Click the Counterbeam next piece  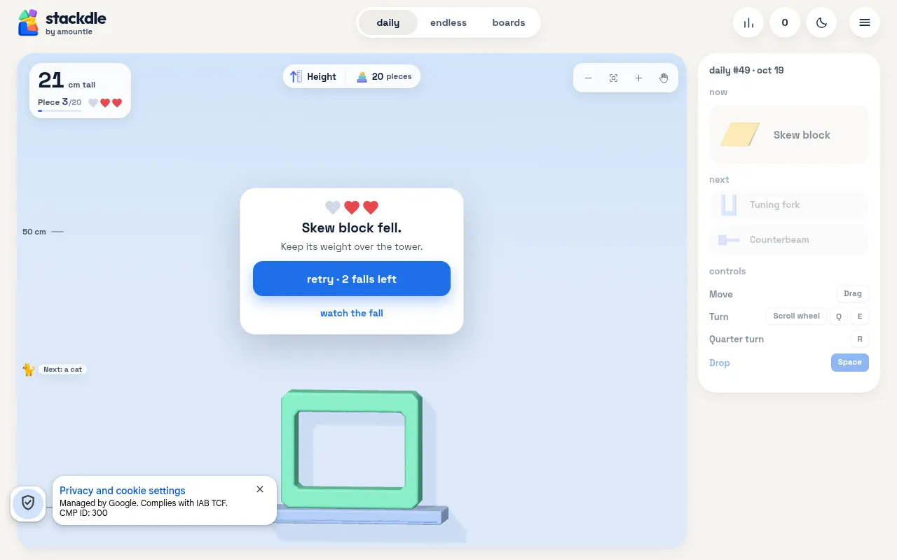coord(789,240)
